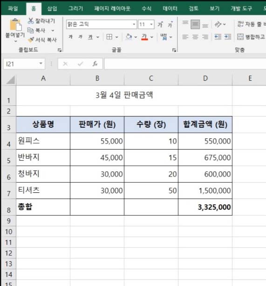Align text right
The height and width of the screenshot is (286, 266).
(205, 37)
